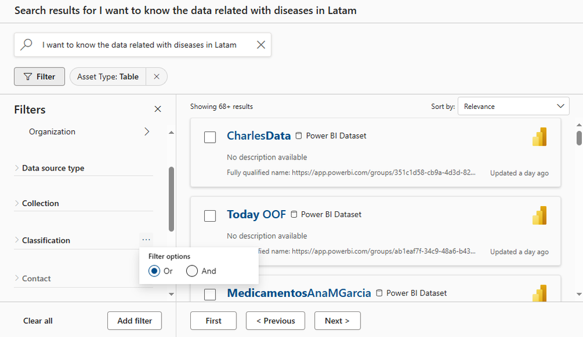Image resolution: width=583 pixels, height=337 pixels.
Task: Click the Power BI icon on Today OOF
Action: point(539,215)
